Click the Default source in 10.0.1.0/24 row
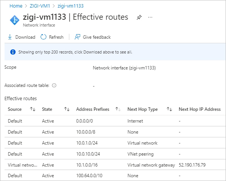Screen dimensions: 226x181 pos(15,143)
